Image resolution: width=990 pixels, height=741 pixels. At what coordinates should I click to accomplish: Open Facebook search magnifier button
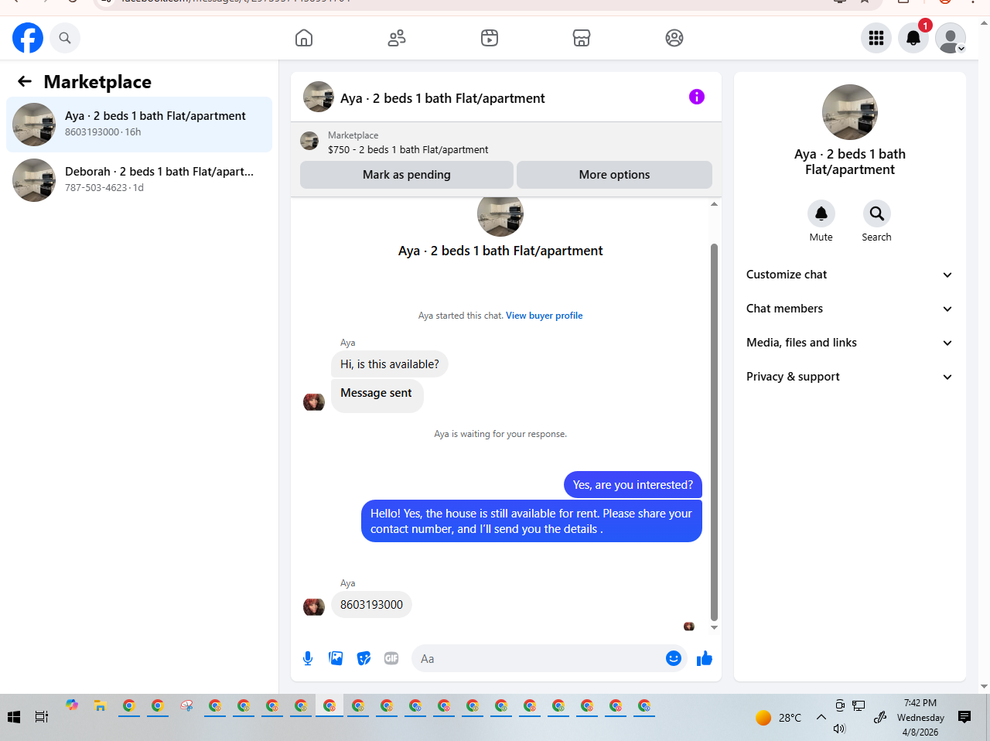[x=65, y=38]
